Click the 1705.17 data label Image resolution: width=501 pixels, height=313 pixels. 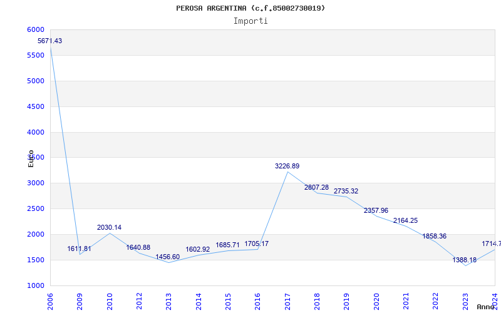pos(257,244)
